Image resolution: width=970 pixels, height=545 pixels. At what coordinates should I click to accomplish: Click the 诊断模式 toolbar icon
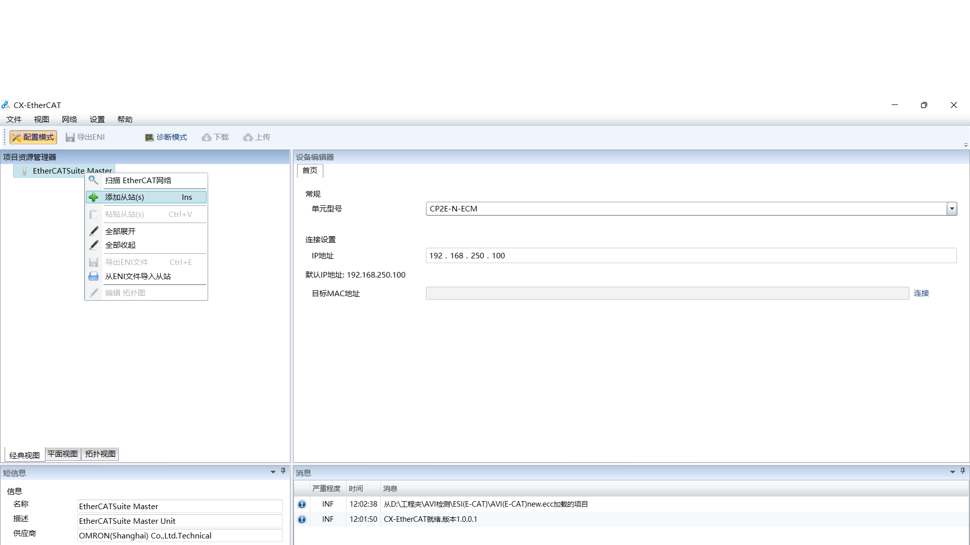pyautogui.click(x=149, y=137)
